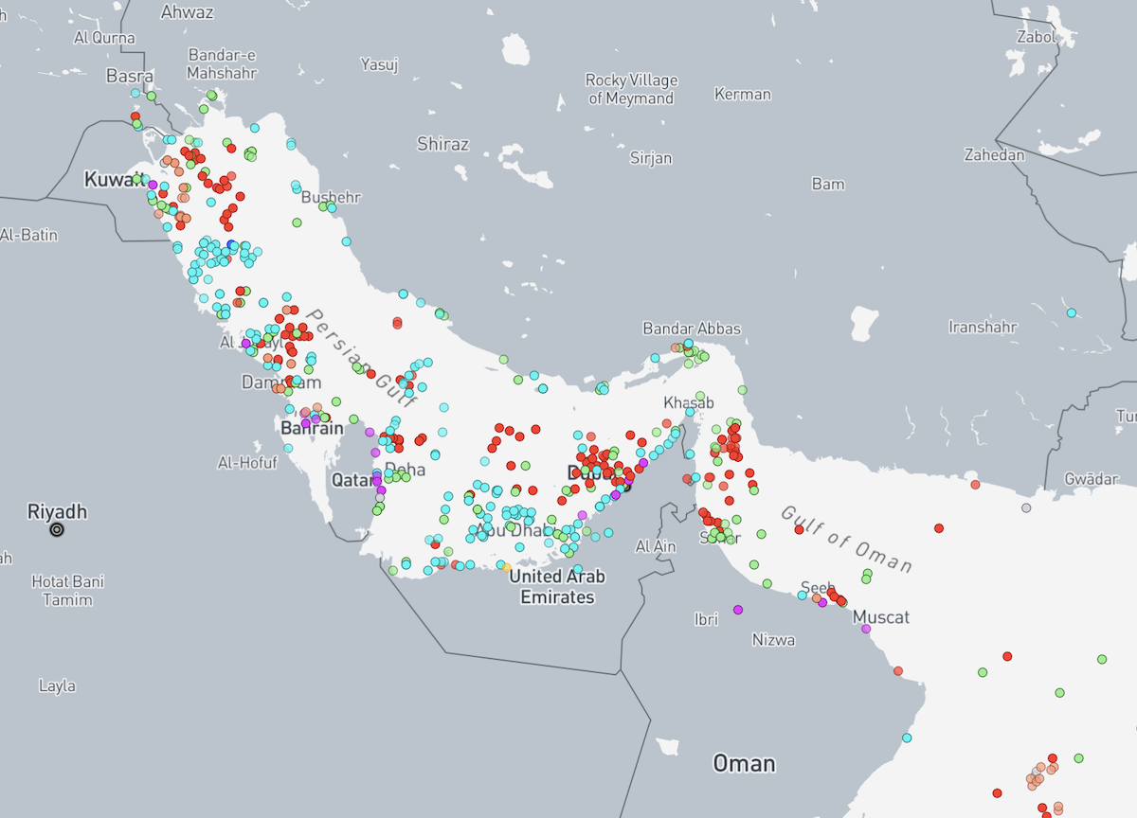Select the United Arab Emirates label

pos(557,587)
